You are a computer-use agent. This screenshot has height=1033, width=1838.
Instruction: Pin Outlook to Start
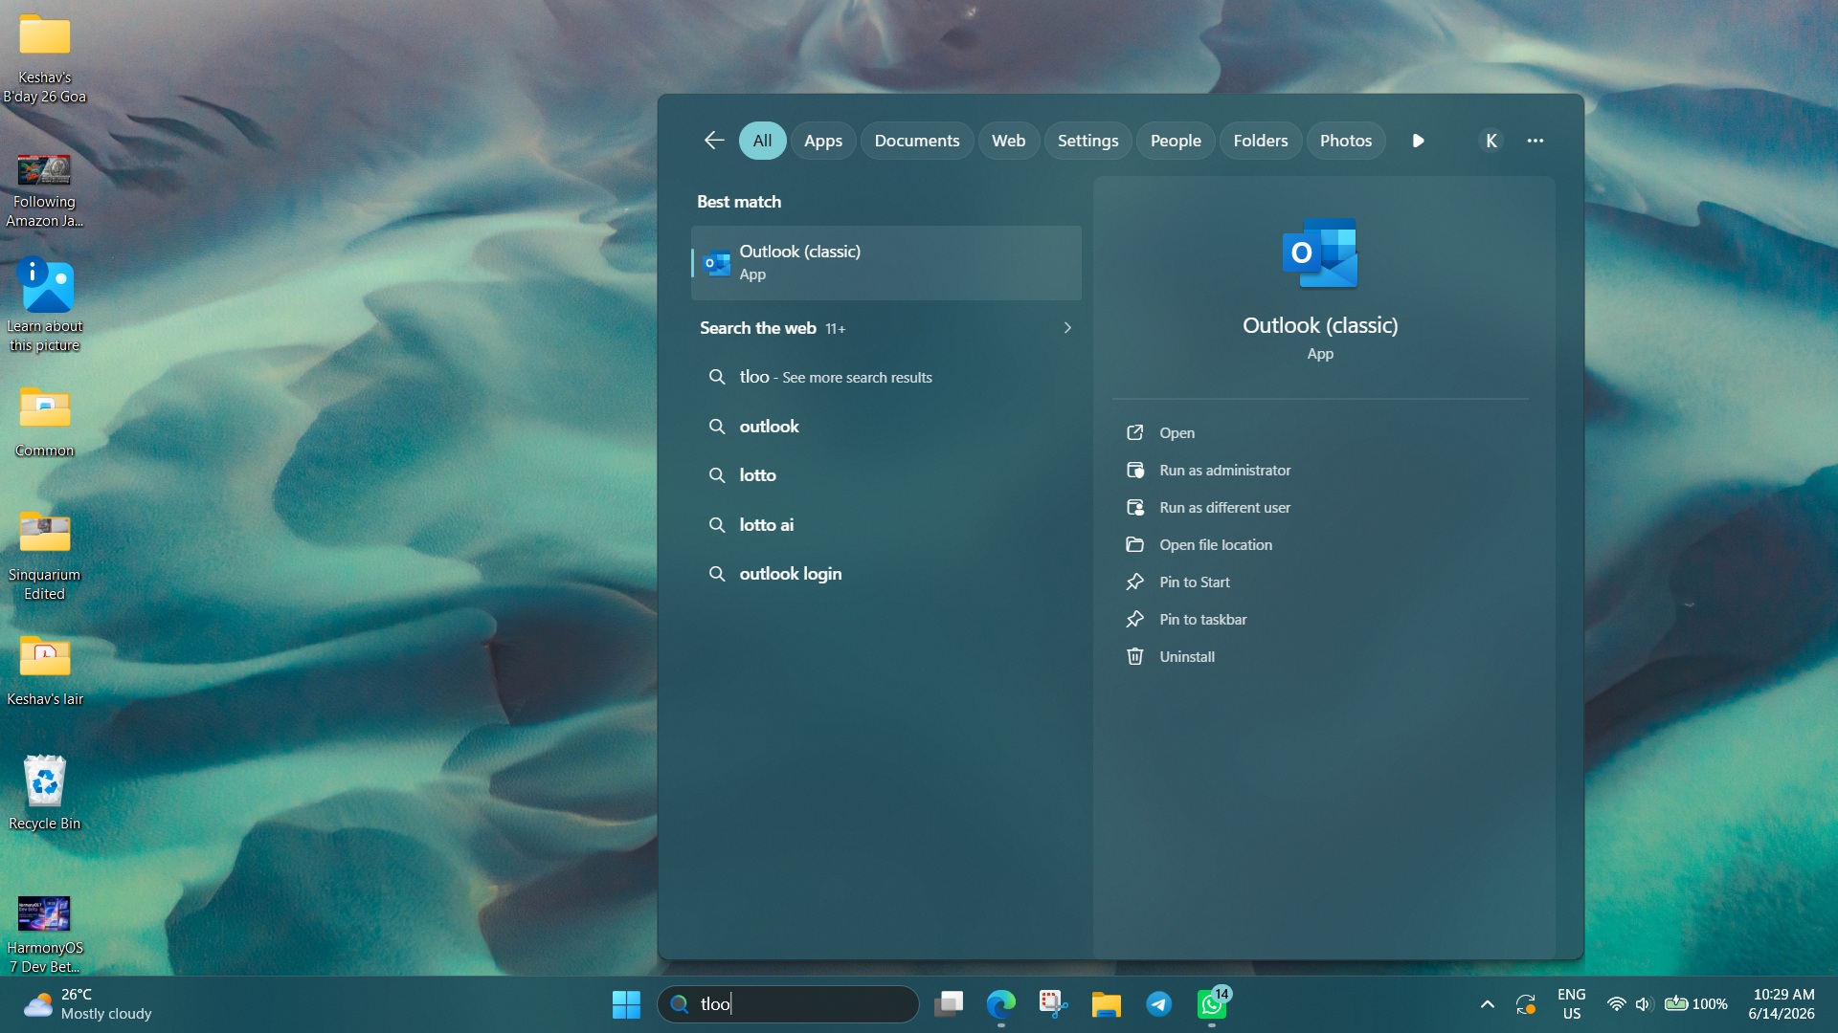tap(1320, 582)
